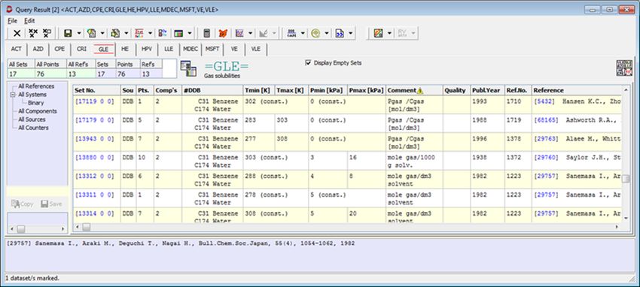Viewport: 640px width, 287px height.
Task: Click the purple plot chart toolbar icon
Action: 239,33
